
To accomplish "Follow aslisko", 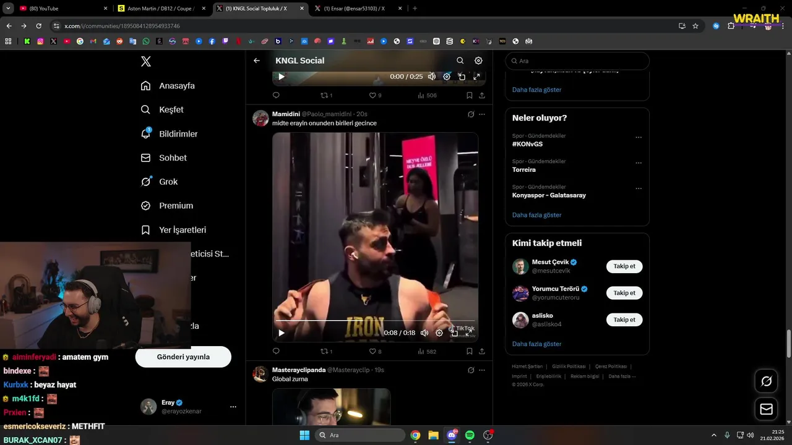I will coord(624,320).
